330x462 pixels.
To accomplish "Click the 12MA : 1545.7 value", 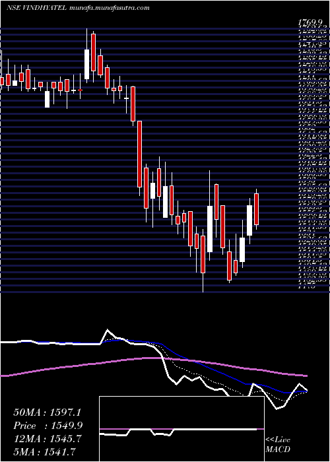I will 47,438.
